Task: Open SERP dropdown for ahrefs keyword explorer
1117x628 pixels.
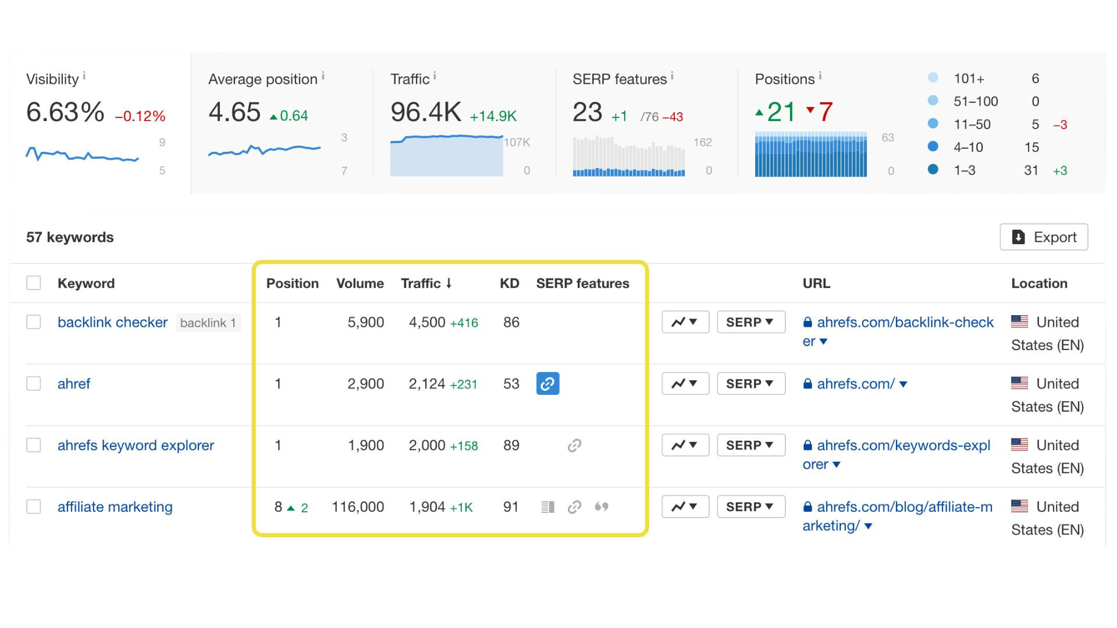Action: [x=751, y=445]
